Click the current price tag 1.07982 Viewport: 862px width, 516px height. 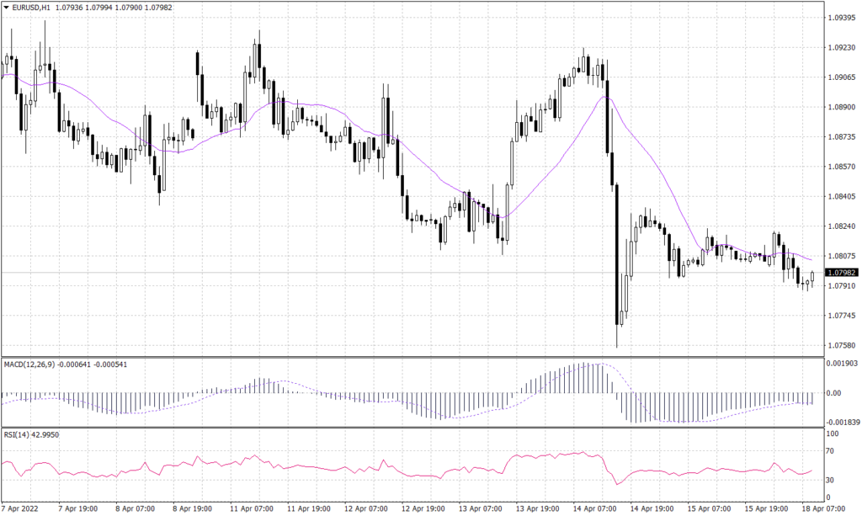tap(842, 272)
